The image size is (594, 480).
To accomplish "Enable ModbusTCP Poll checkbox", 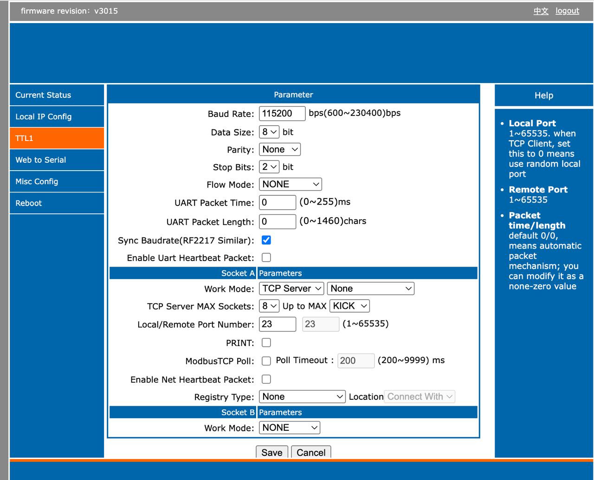I will pyautogui.click(x=266, y=361).
